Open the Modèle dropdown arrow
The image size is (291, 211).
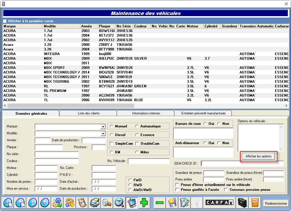point(103,133)
